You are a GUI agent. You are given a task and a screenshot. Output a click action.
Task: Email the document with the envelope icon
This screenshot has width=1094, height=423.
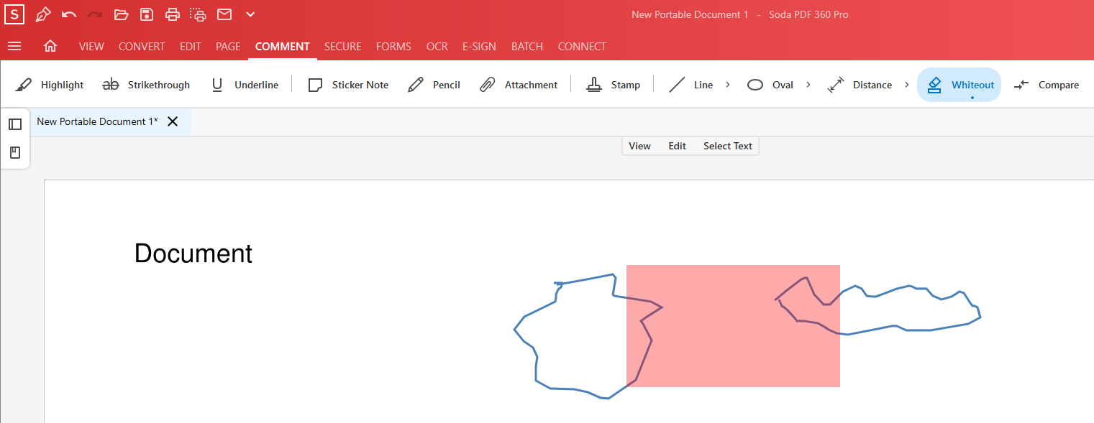224,14
